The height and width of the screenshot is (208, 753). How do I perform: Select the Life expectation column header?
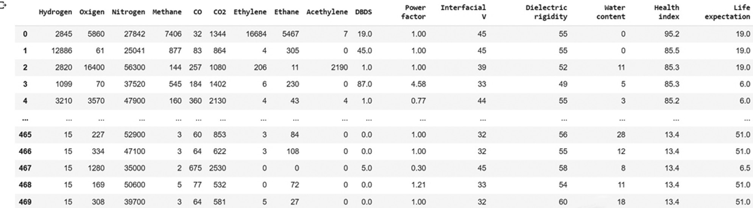727,12
